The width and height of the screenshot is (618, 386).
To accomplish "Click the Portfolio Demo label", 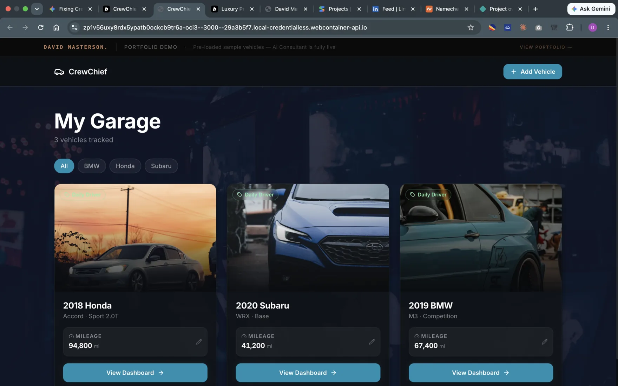I will pos(151,47).
